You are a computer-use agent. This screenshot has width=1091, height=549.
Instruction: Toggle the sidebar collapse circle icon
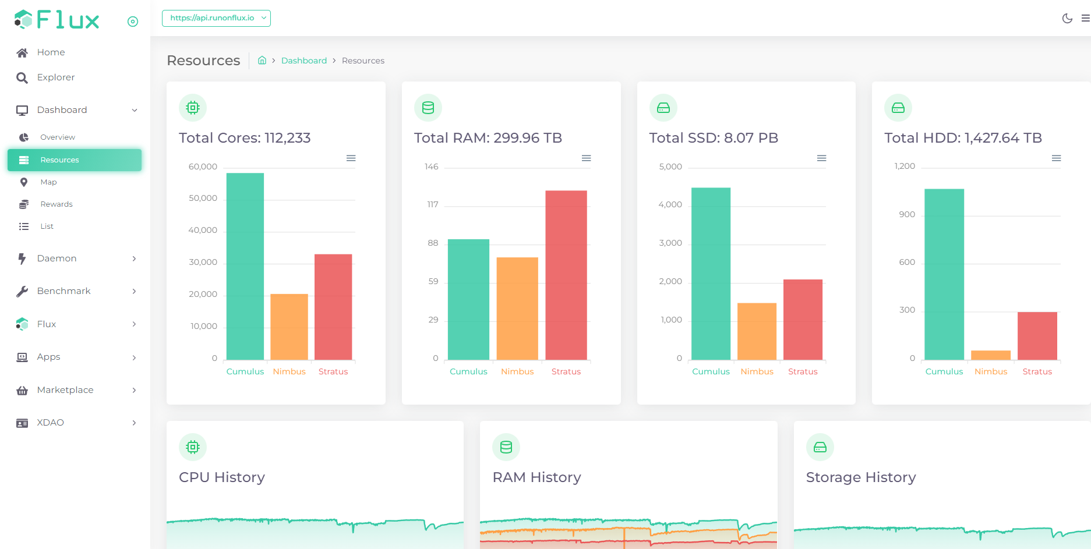point(133,22)
